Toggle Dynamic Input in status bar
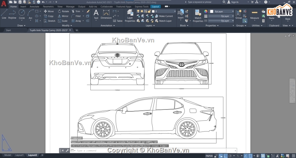Screen dimensions: 296x158 pos(221,156)
